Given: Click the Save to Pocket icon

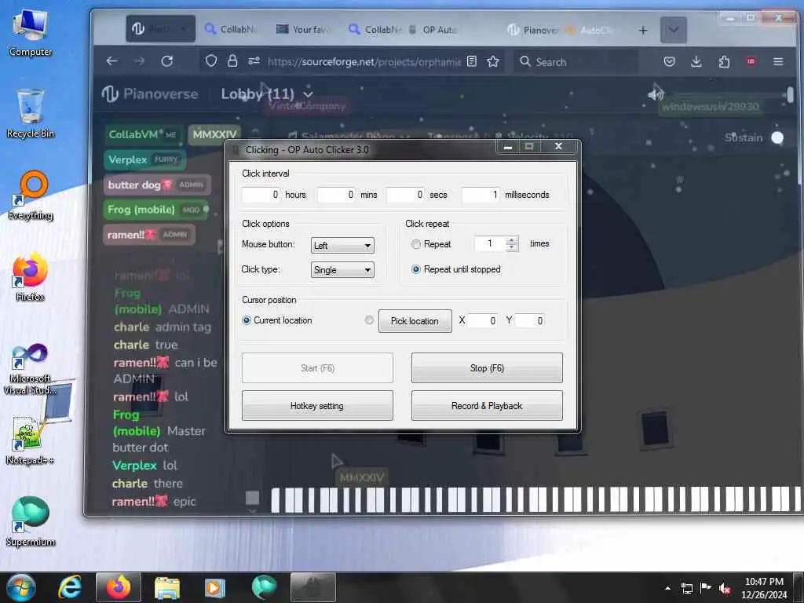Looking at the screenshot, I should coord(669,61).
